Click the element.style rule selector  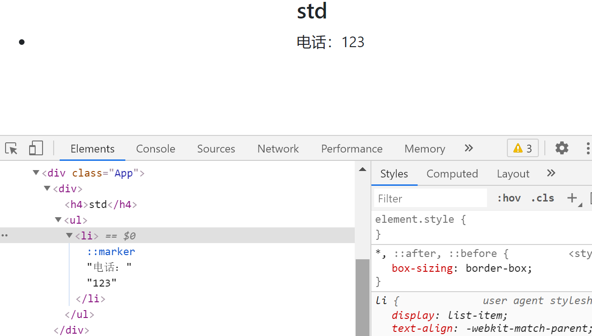pyautogui.click(x=415, y=219)
